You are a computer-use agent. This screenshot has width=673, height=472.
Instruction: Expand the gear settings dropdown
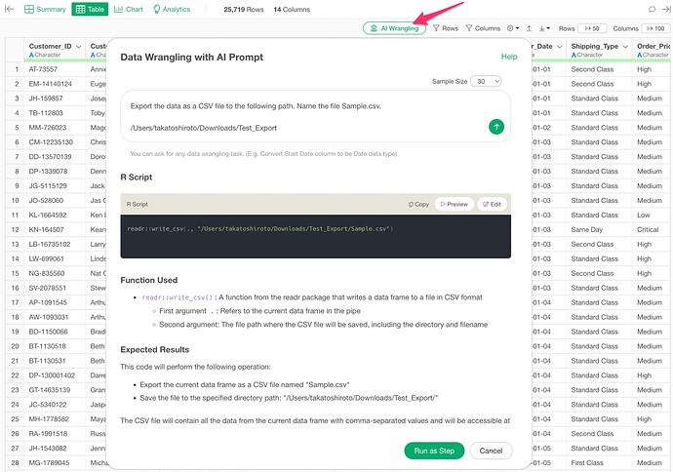[x=517, y=28]
